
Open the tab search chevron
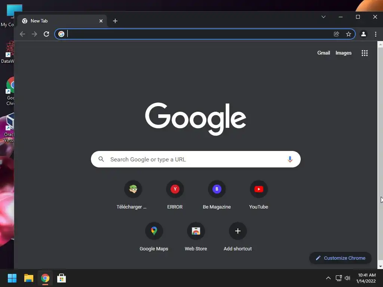tap(324, 17)
